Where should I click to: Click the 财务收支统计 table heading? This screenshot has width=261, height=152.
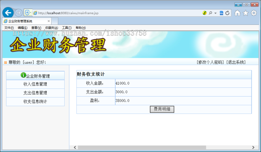[91, 74]
